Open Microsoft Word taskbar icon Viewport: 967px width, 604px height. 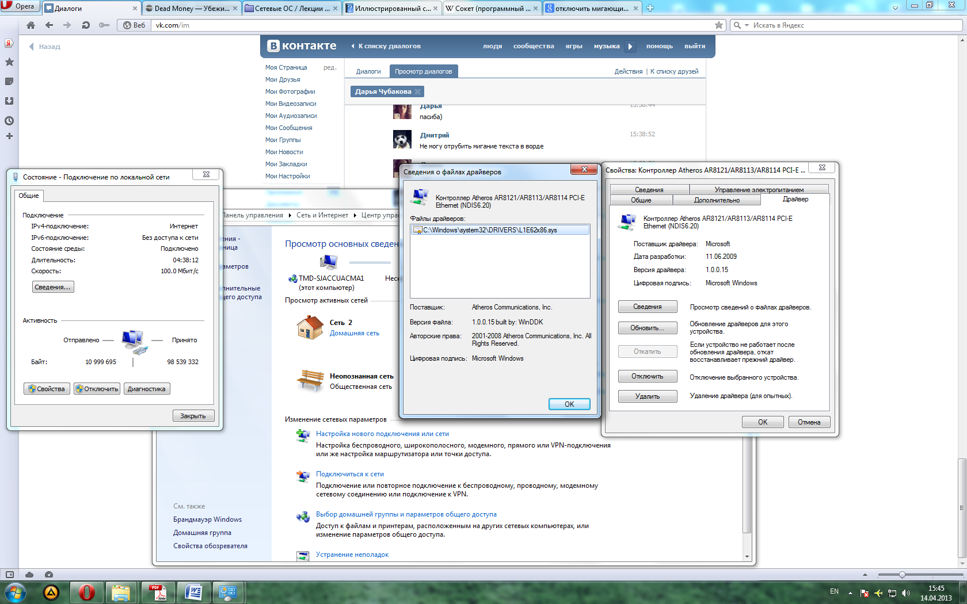pos(193,592)
